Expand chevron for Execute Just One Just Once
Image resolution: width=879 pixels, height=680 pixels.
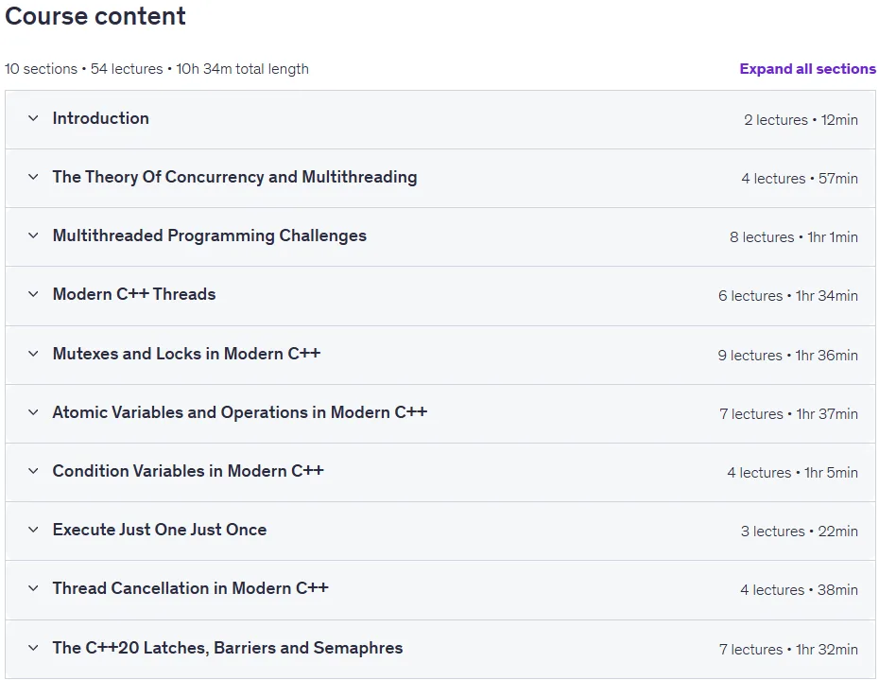[33, 530]
